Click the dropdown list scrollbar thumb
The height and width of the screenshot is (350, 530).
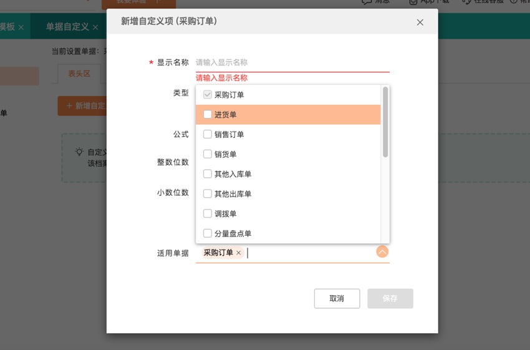tap(385, 122)
